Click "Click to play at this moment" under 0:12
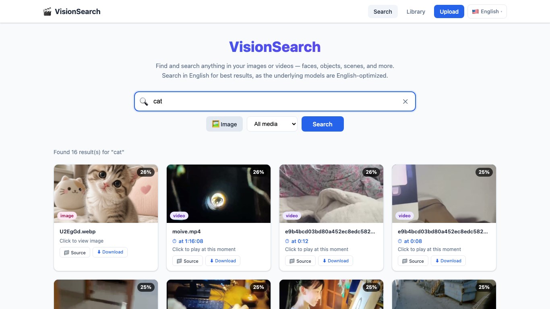Image resolution: width=550 pixels, height=309 pixels. pyautogui.click(x=317, y=249)
